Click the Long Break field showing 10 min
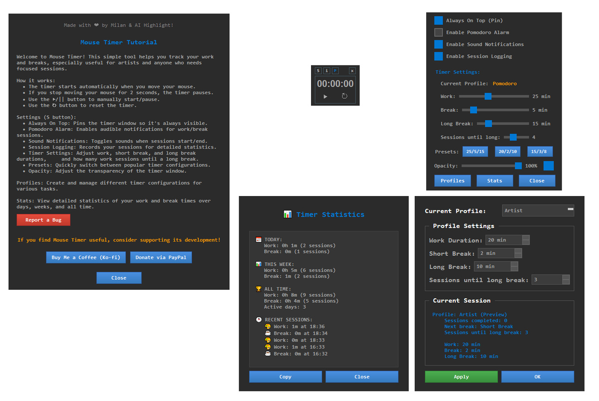The height and width of the screenshot is (401, 599). pyautogui.click(x=492, y=266)
